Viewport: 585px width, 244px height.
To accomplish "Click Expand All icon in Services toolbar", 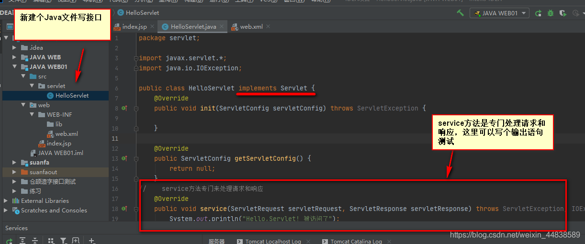I will [22, 241].
